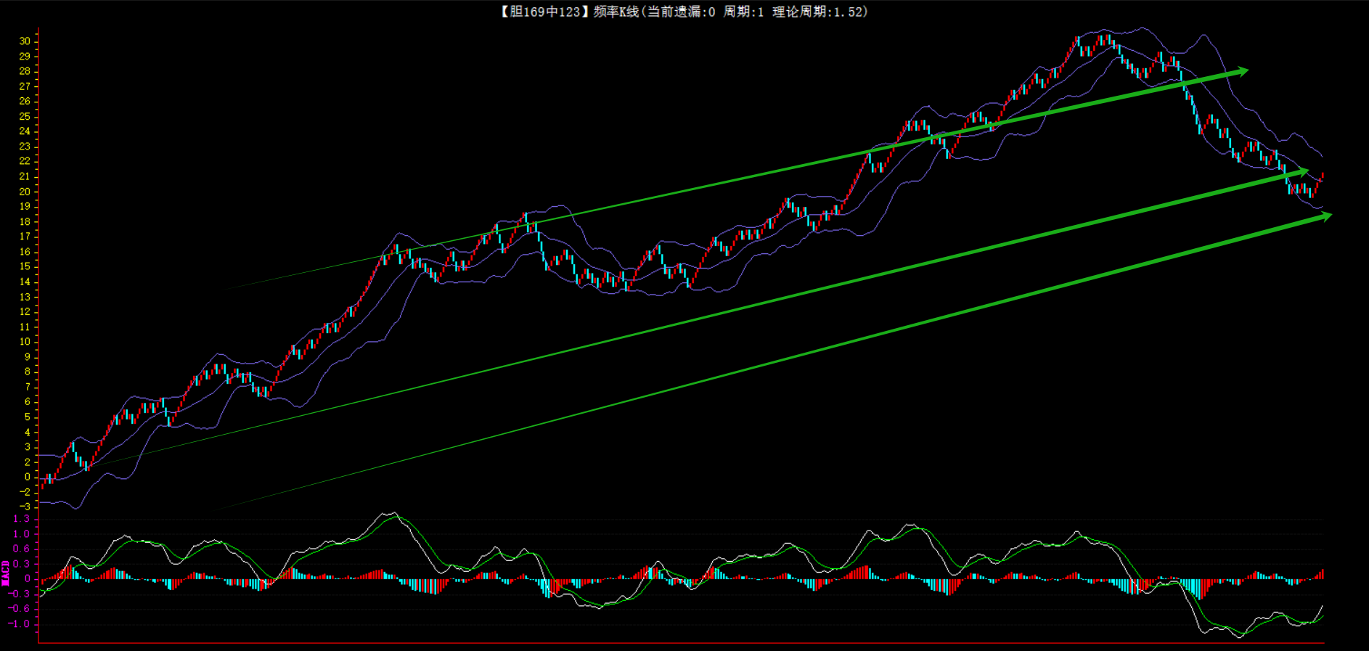Click the -3 label on the price axis
Viewport: 1369px width, 651px height.
(25, 507)
